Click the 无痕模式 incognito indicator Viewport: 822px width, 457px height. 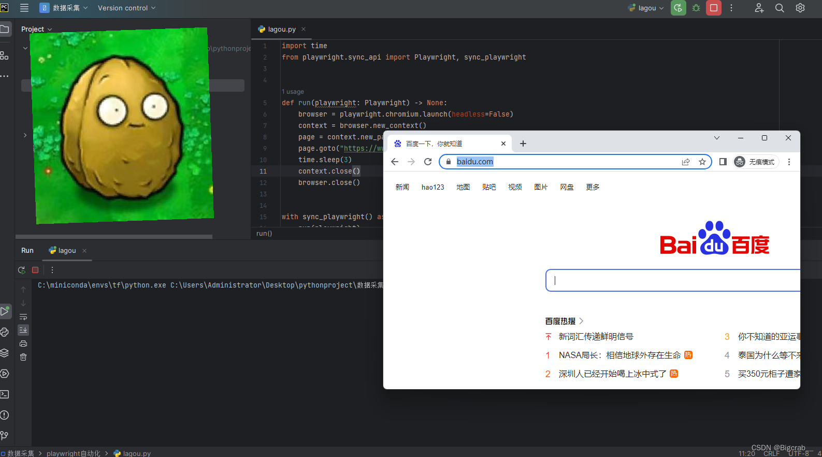point(756,162)
